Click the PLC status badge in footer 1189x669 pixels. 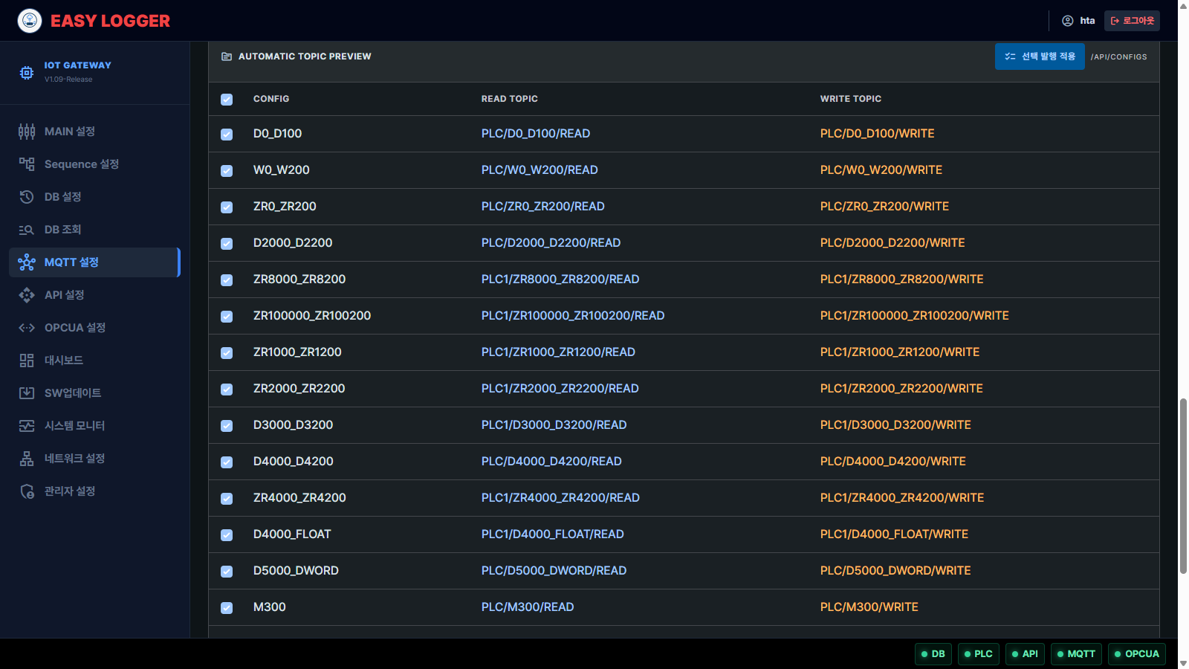(979, 654)
